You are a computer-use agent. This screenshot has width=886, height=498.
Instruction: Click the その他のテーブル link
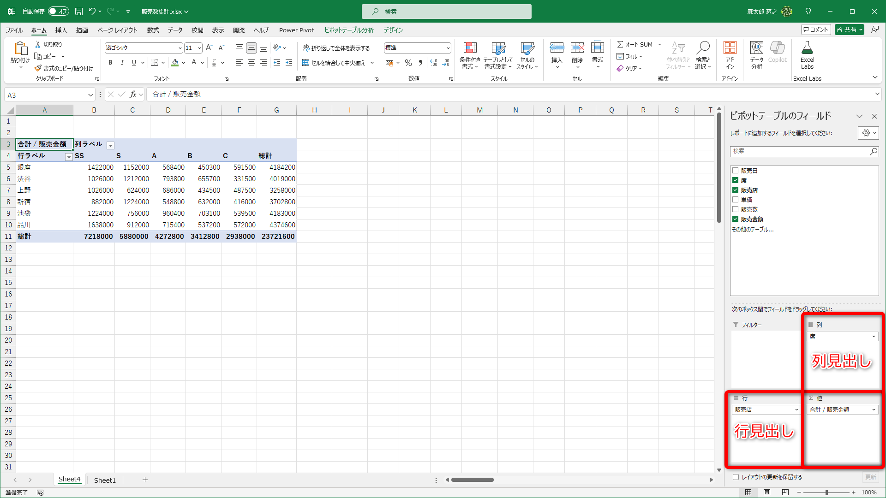[x=752, y=229]
